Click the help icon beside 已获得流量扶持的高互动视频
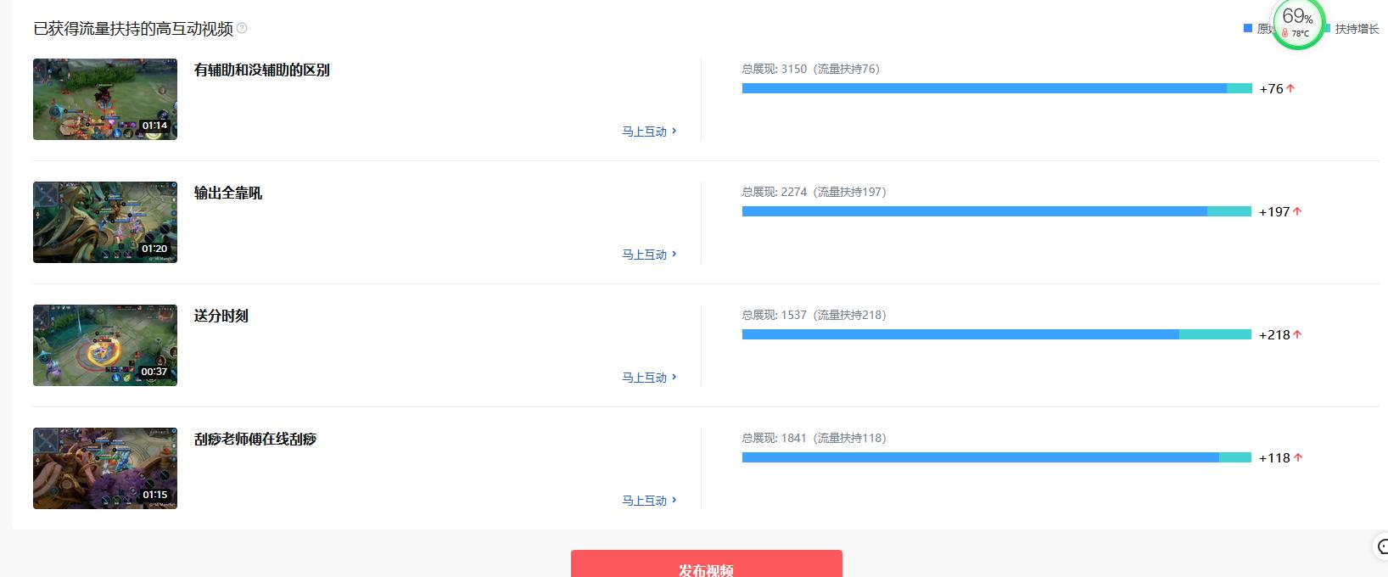Screen dimensions: 1388x577 [242, 28]
